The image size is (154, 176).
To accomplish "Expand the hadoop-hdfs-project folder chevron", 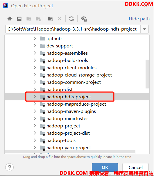I will point(35,97).
